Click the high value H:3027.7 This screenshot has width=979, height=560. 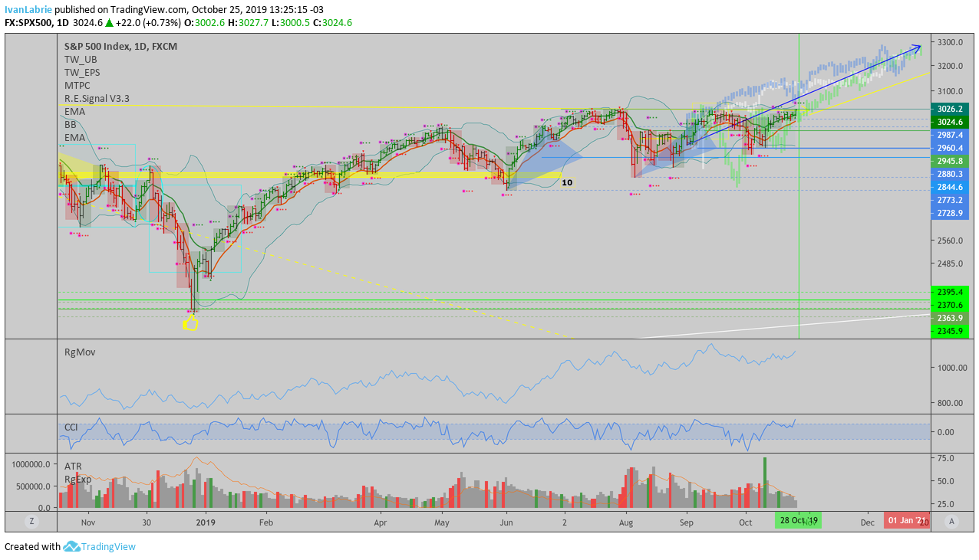tap(249, 23)
